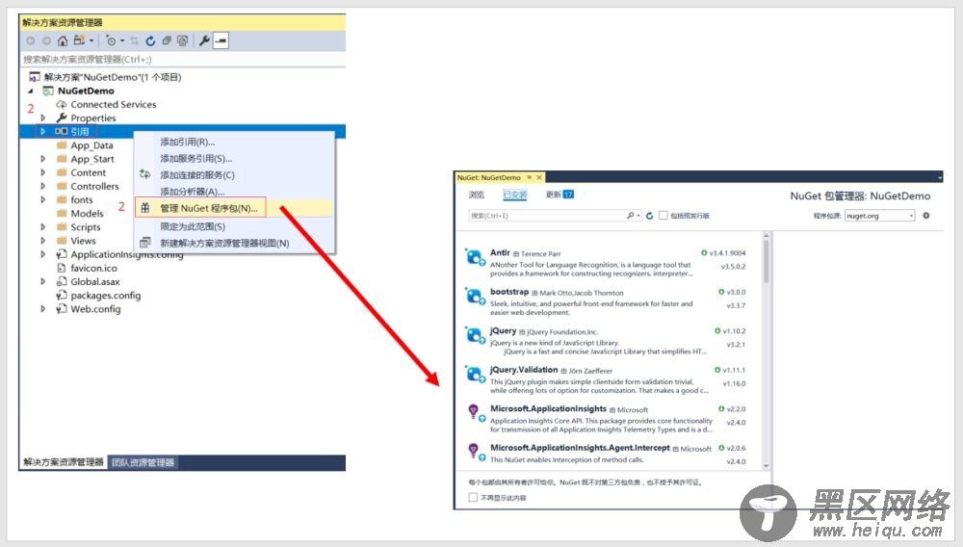
Task: Open the pending changes filter dropdown arrow
Action: (x=121, y=40)
